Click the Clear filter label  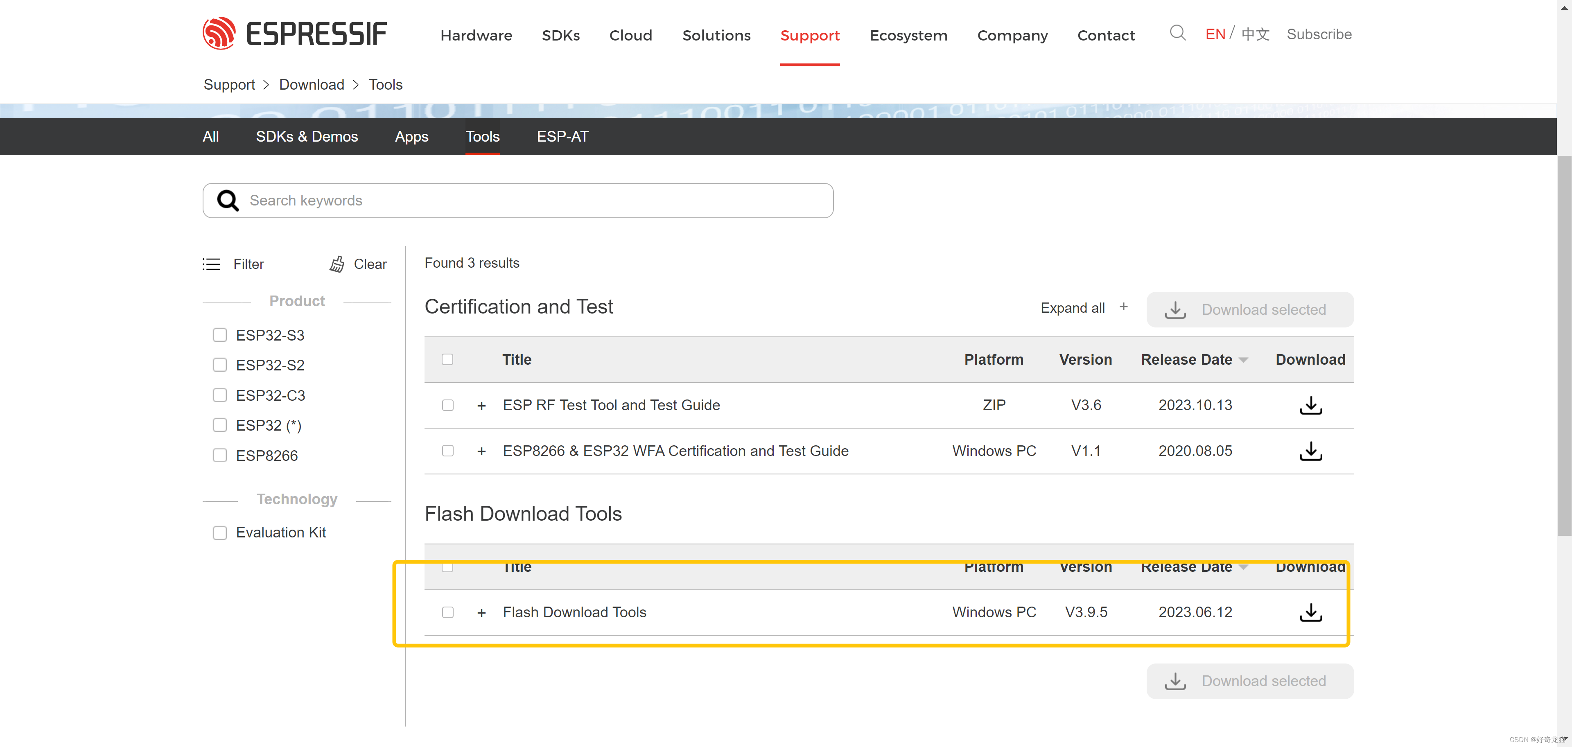370,264
